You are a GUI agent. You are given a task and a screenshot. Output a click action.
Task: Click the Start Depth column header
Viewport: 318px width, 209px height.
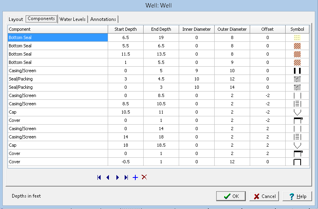pos(126,29)
